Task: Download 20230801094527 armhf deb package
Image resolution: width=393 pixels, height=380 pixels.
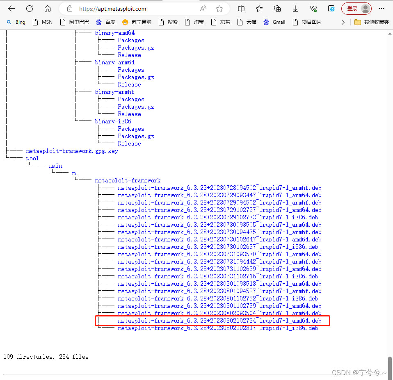Action: (x=219, y=291)
